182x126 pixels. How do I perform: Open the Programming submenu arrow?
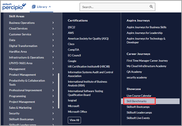(53, 96)
